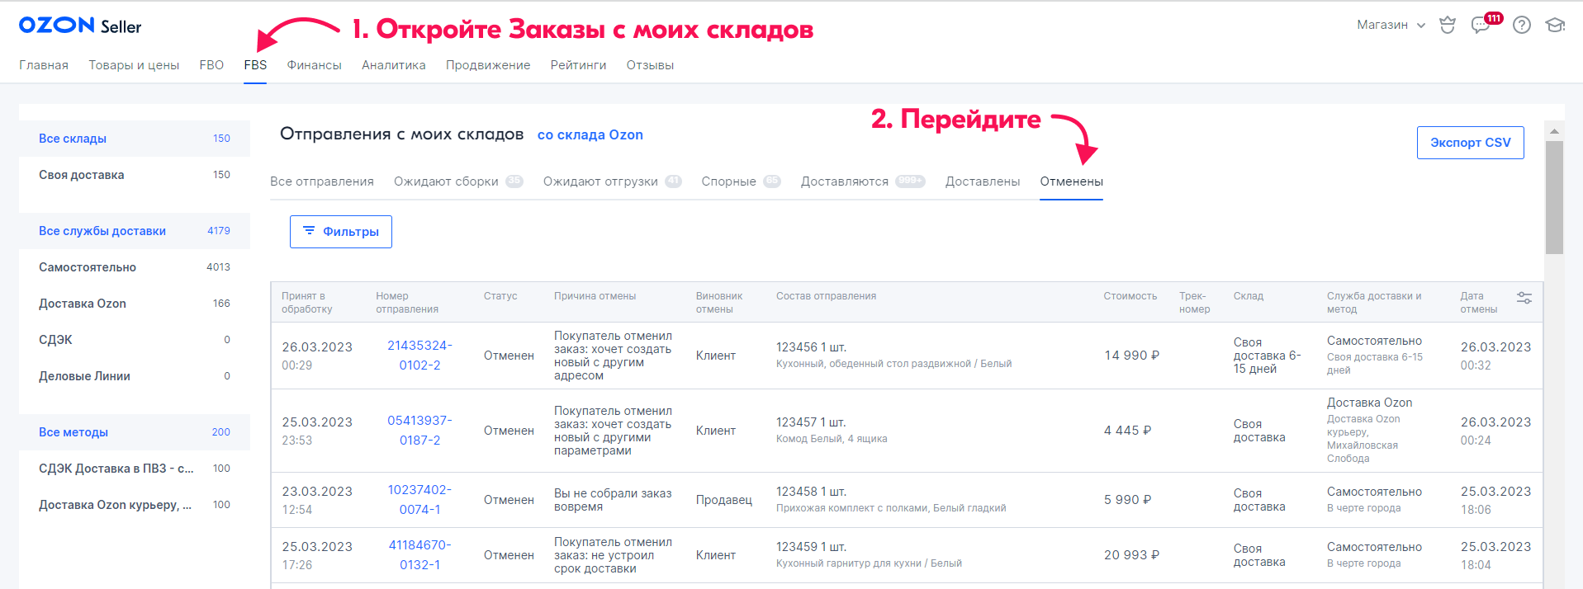Click the vertical scrollbar thumb
Image resolution: width=1583 pixels, height=589 pixels.
1554,198
